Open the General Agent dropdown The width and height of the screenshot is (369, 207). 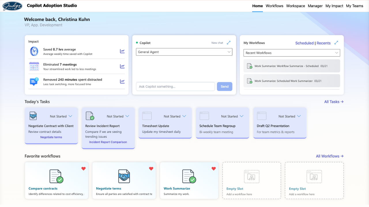[x=184, y=52]
